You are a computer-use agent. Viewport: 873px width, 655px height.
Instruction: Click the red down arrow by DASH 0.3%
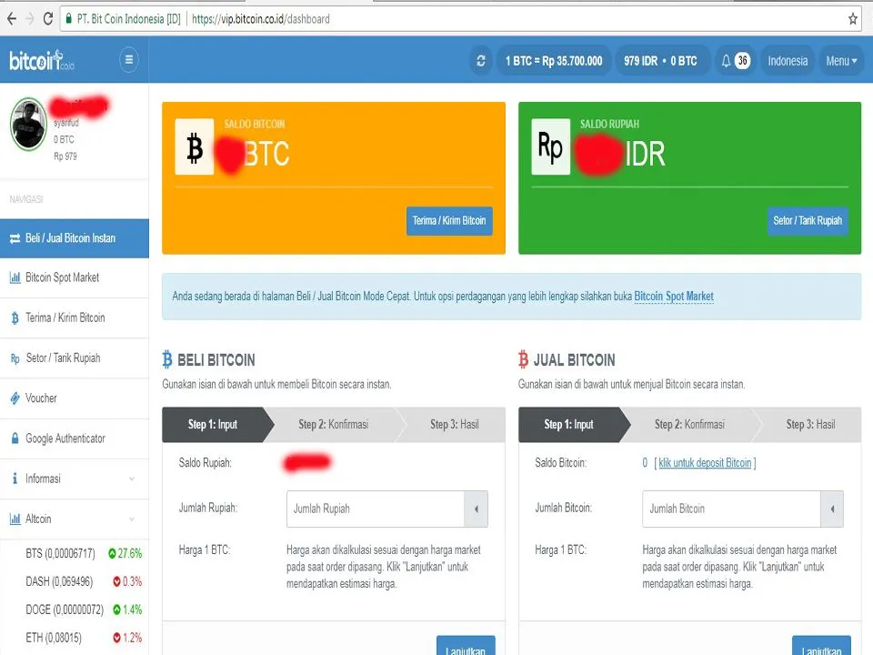[x=116, y=581]
